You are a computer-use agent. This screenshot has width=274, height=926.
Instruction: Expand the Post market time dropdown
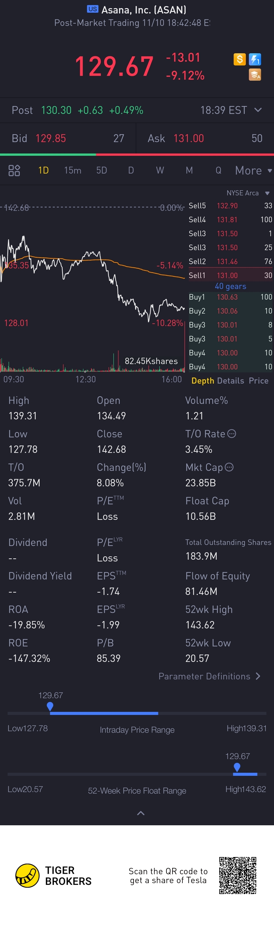pyautogui.click(x=258, y=110)
